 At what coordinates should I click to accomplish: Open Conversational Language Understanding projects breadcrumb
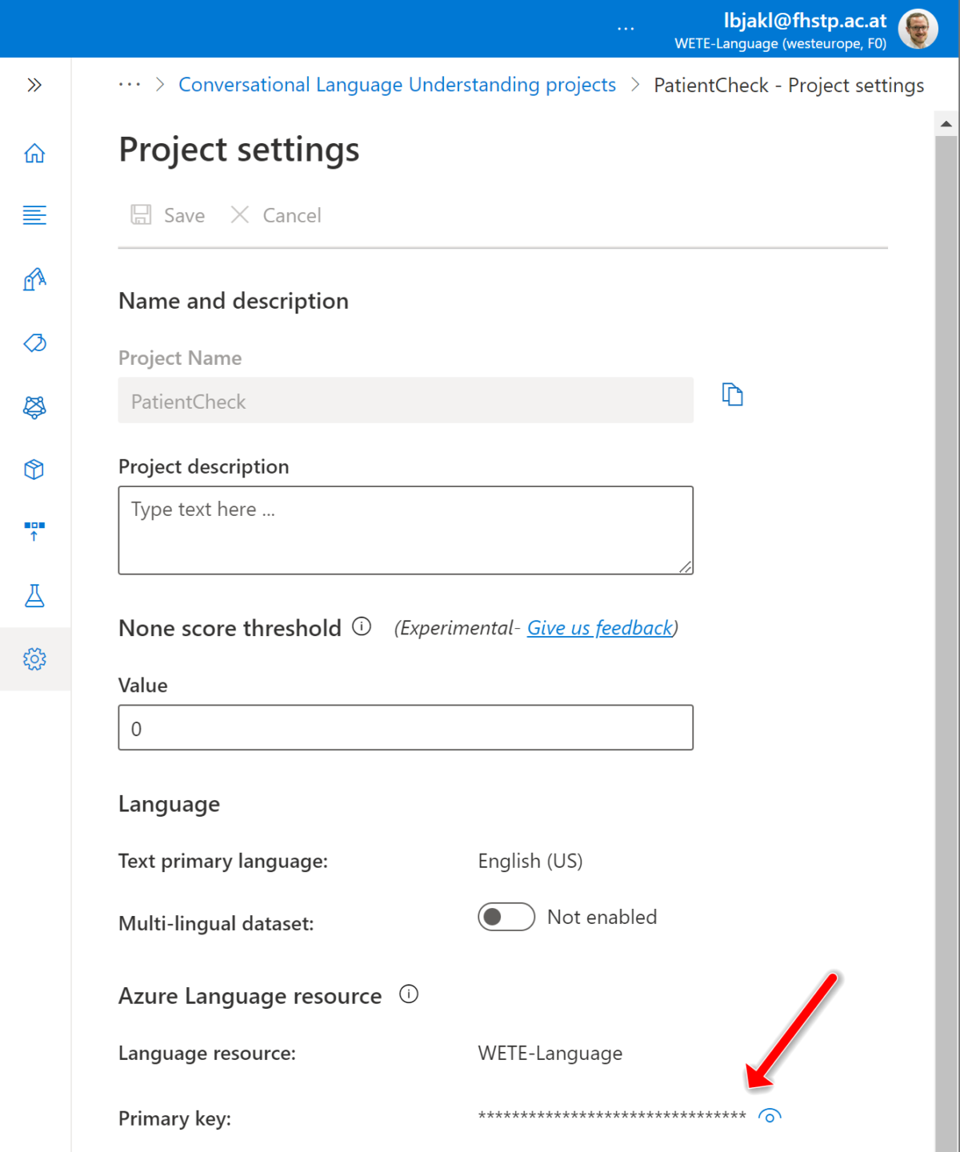(397, 85)
